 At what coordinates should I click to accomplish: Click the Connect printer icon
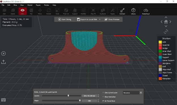122,11
